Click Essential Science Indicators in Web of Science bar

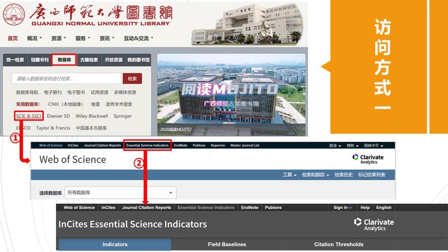point(147,145)
